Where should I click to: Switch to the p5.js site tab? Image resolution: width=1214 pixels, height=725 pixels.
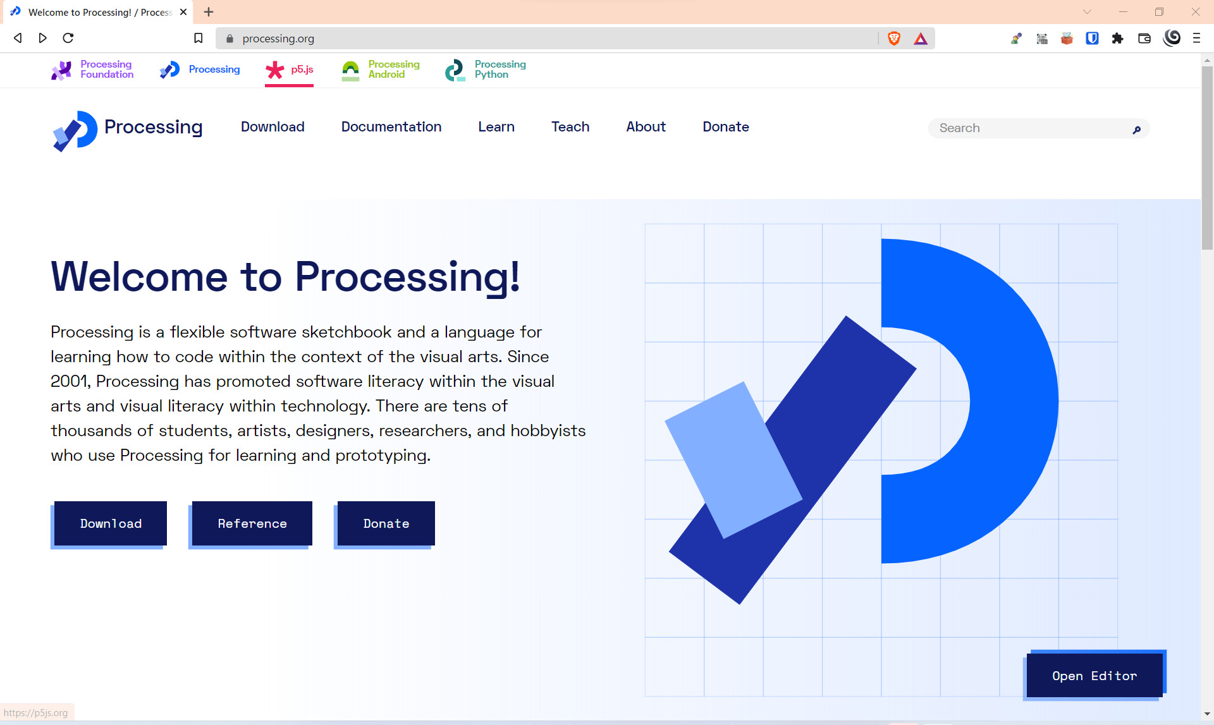pos(290,70)
